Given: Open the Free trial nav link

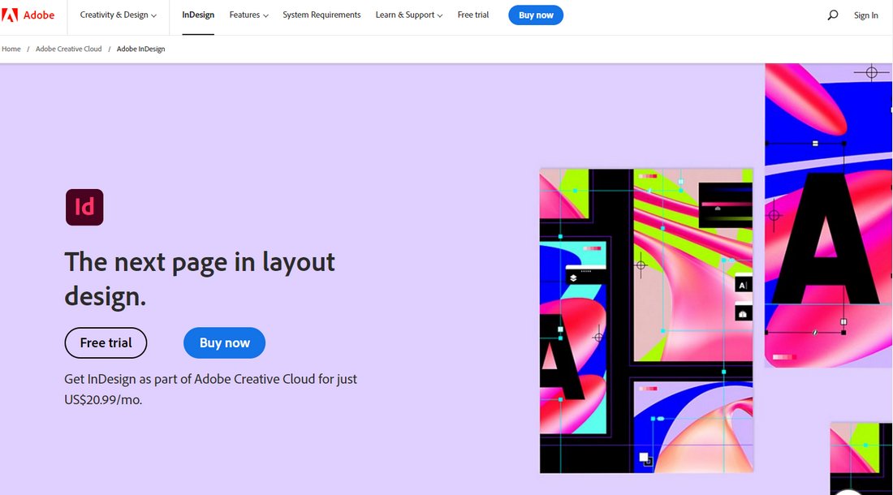Looking at the screenshot, I should (x=473, y=15).
